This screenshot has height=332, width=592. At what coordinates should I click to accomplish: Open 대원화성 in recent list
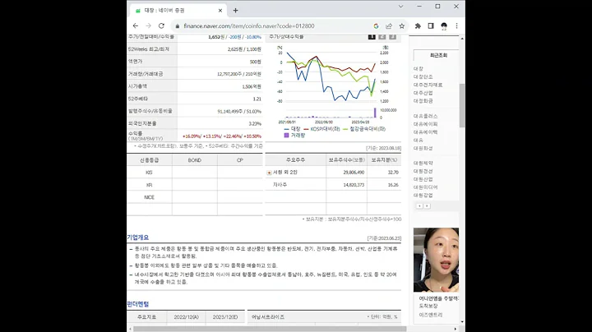423,148
